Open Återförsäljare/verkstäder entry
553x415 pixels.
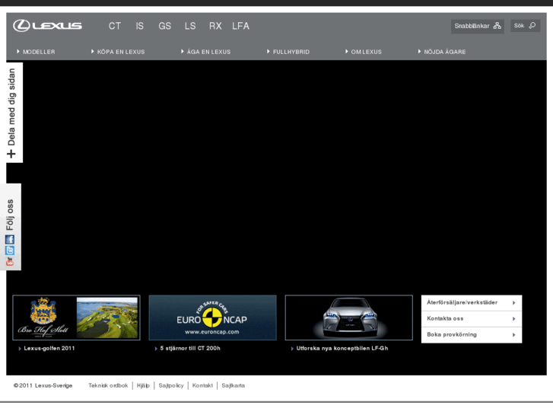pos(472,303)
